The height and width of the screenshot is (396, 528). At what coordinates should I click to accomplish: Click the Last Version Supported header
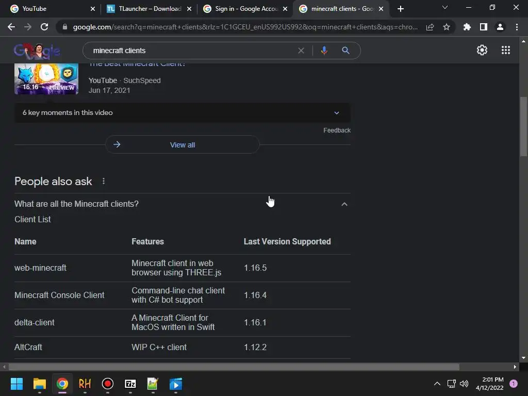tap(287, 241)
